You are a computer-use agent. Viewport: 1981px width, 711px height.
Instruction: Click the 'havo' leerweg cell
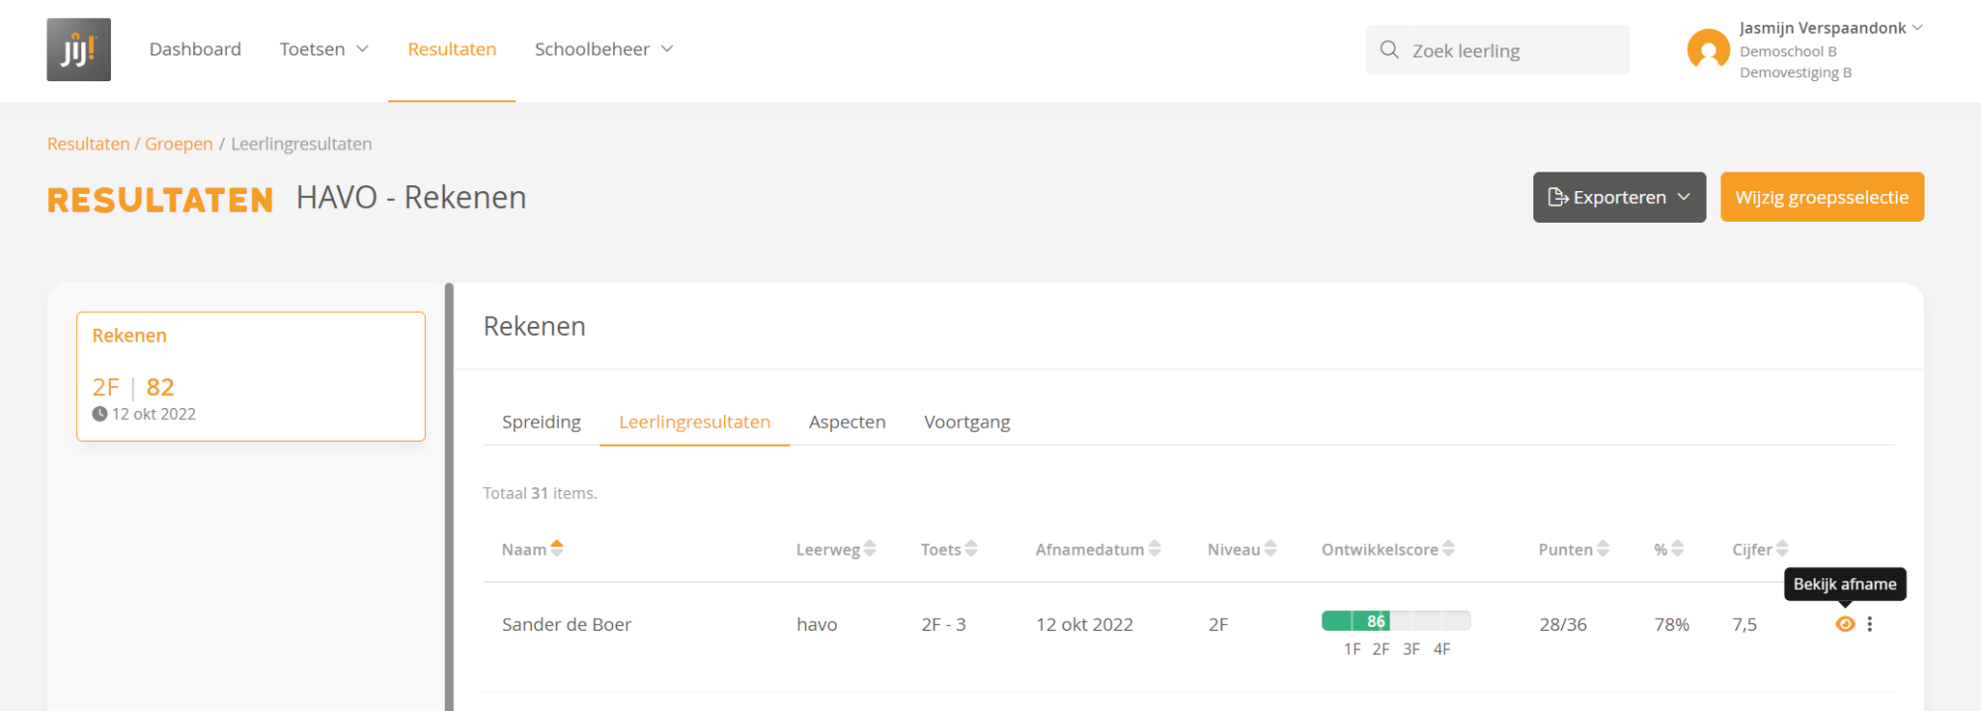pos(817,625)
